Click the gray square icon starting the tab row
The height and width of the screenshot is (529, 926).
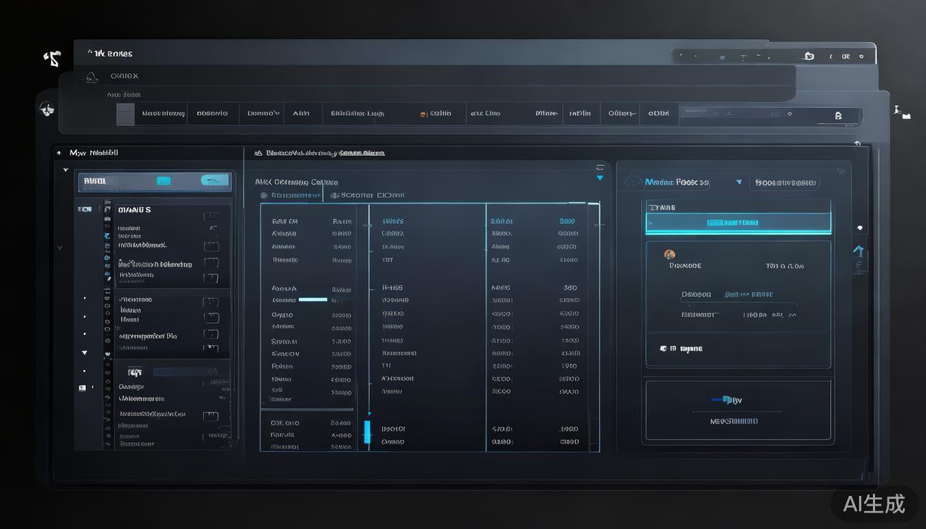pos(125,114)
